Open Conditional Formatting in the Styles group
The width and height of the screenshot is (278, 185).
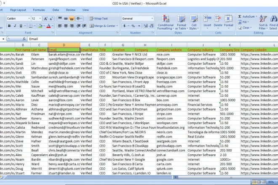coord(166,22)
